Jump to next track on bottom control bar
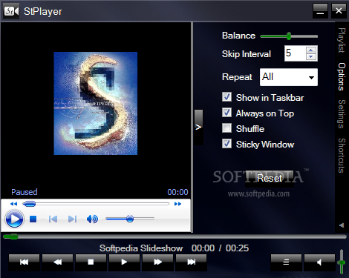Image resolution: width=349 pixels, height=278 pixels. pos(191,262)
